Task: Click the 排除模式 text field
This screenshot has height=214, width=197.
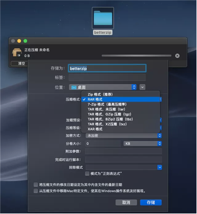Action: tap(121, 167)
